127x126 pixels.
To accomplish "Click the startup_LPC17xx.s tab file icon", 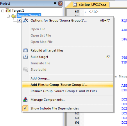I will (75, 4).
